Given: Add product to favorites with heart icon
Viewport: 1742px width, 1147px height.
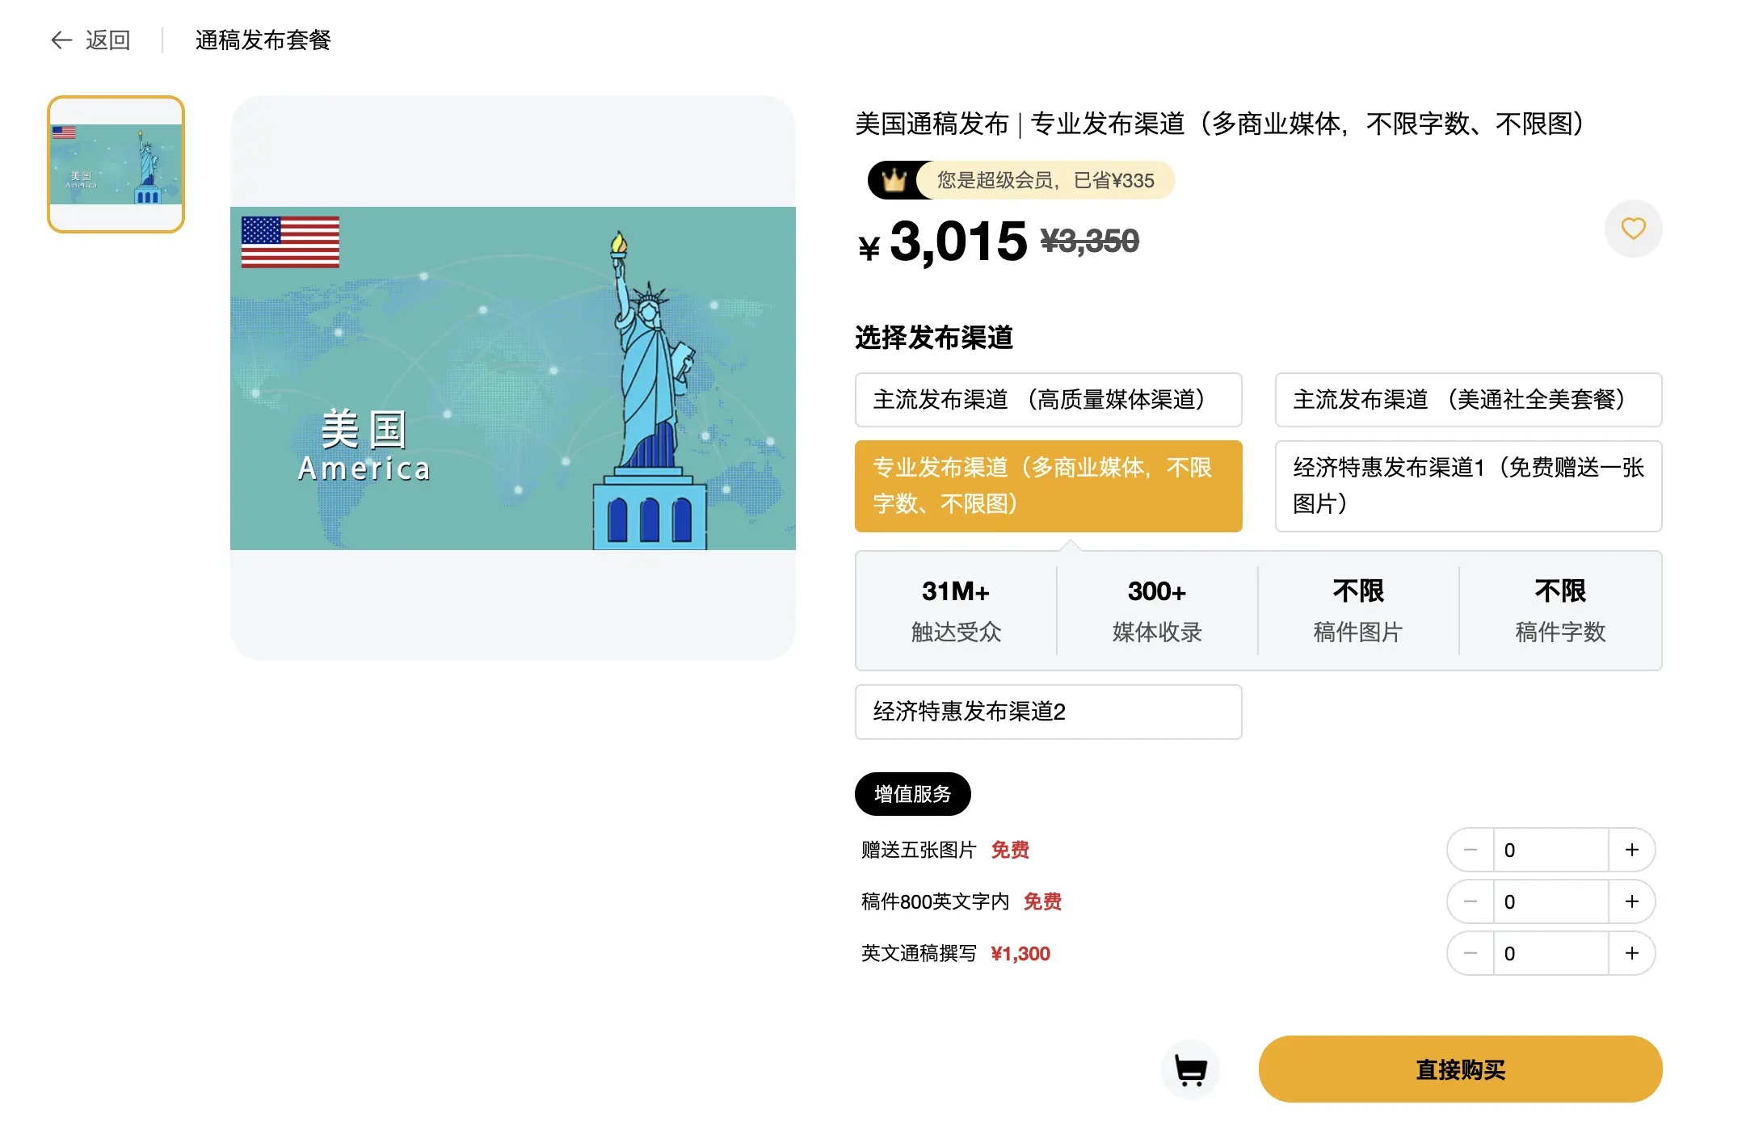Looking at the screenshot, I should point(1633,229).
